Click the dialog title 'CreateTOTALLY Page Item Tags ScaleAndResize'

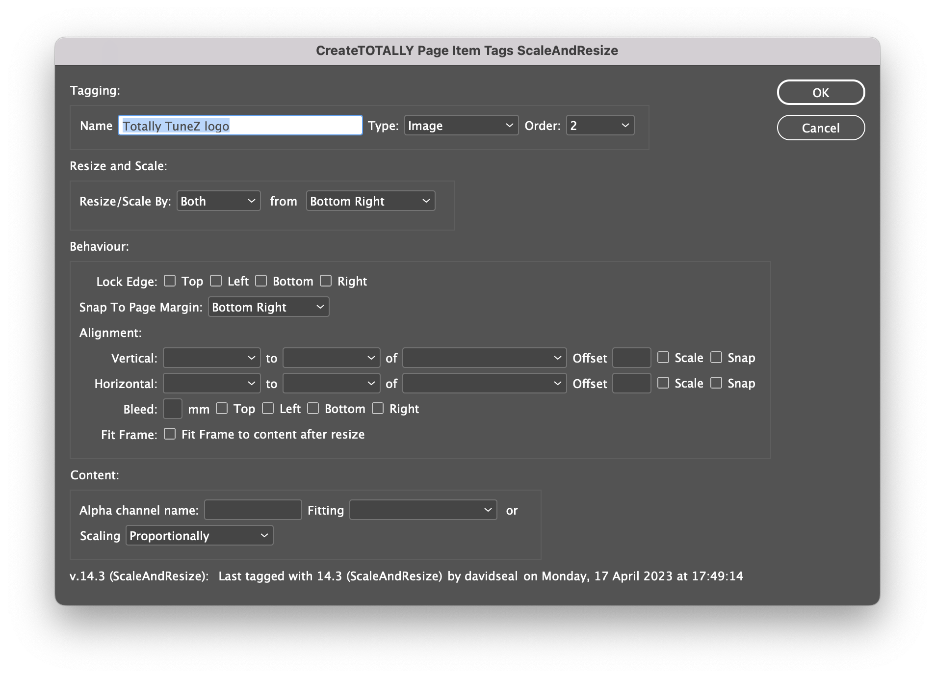pyautogui.click(x=467, y=51)
